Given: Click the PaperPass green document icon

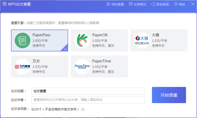Looking at the screenshot, I should [x=23, y=40].
